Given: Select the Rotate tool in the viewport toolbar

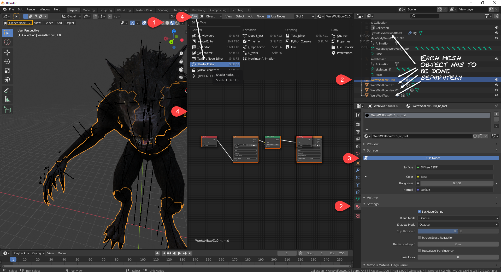Looking at the screenshot, I should click(x=7, y=62).
